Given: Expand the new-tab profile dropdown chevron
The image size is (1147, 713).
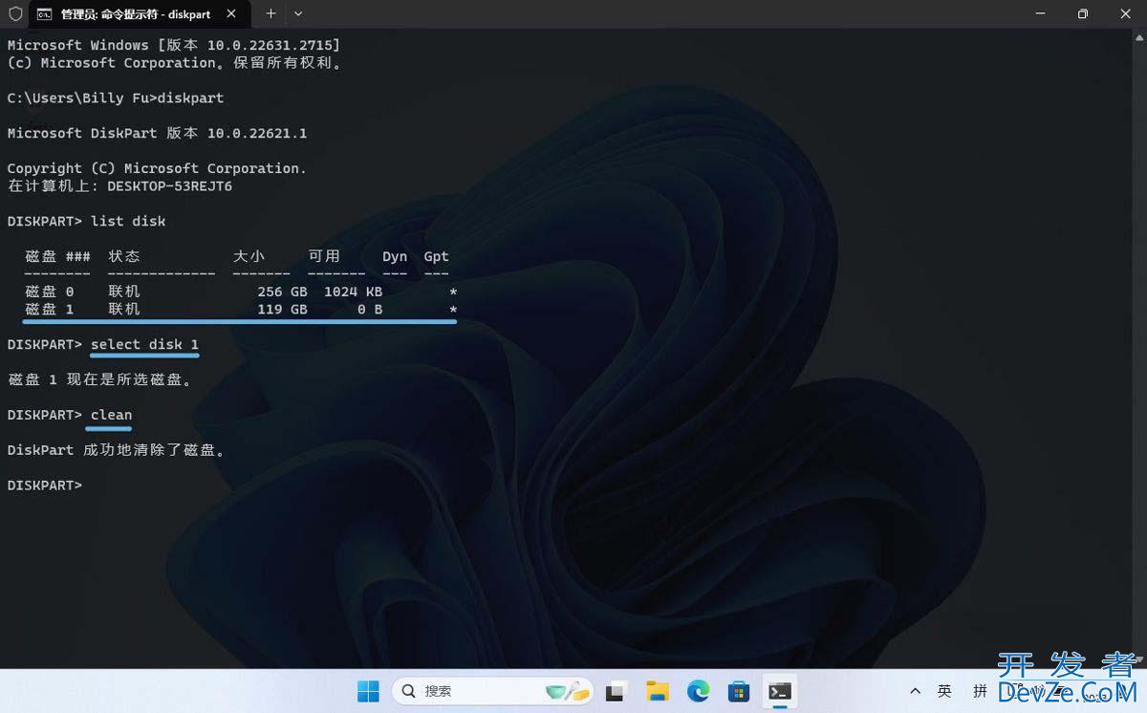Looking at the screenshot, I should pyautogui.click(x=298, y=13).
